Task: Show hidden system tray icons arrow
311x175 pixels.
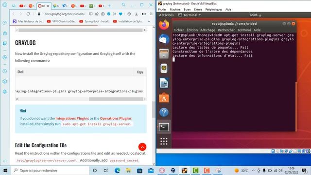Action: click(253, 171)
